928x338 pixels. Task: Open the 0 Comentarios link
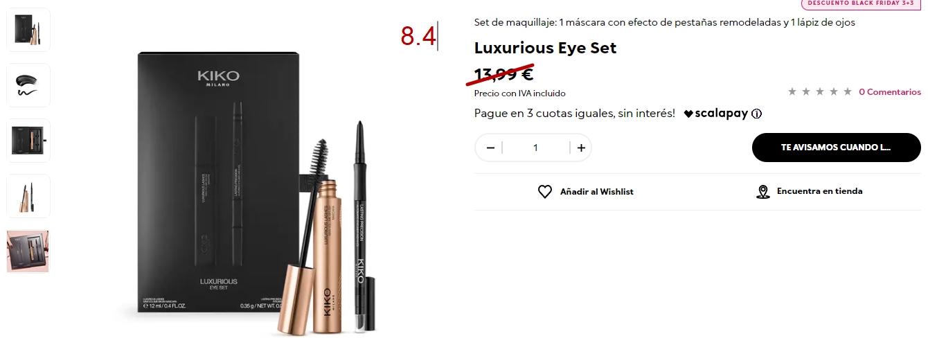(890, 91)
